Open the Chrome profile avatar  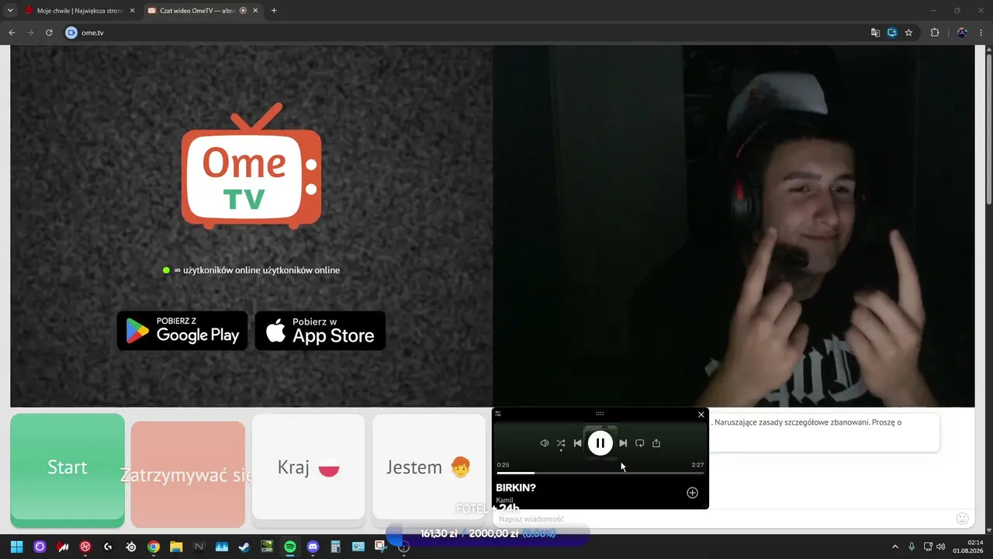963,33
